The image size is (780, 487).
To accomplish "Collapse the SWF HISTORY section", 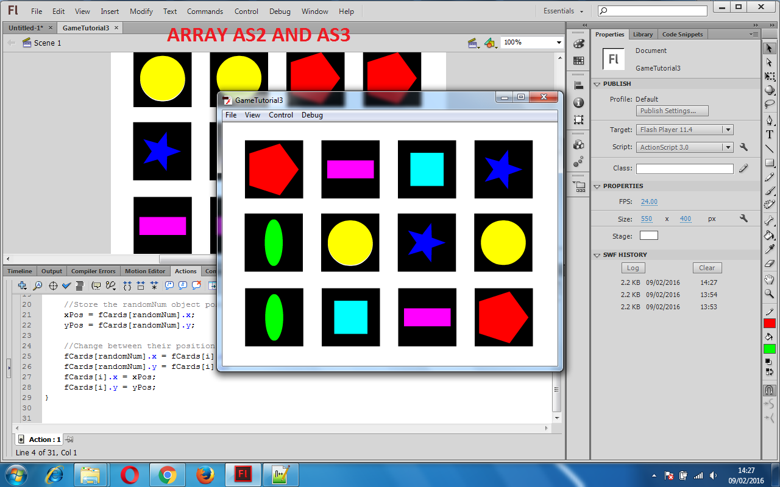I will (597, 255).
